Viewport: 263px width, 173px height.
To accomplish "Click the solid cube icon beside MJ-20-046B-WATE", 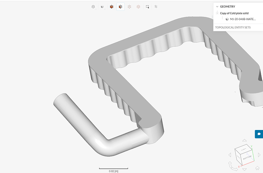I will tap(227, 19).
